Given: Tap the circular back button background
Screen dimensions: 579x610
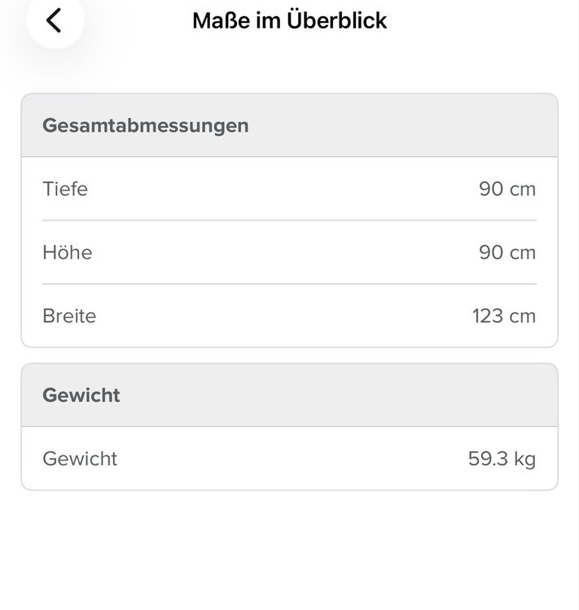Looking at the screenshot, I should [x=55, y=20].
